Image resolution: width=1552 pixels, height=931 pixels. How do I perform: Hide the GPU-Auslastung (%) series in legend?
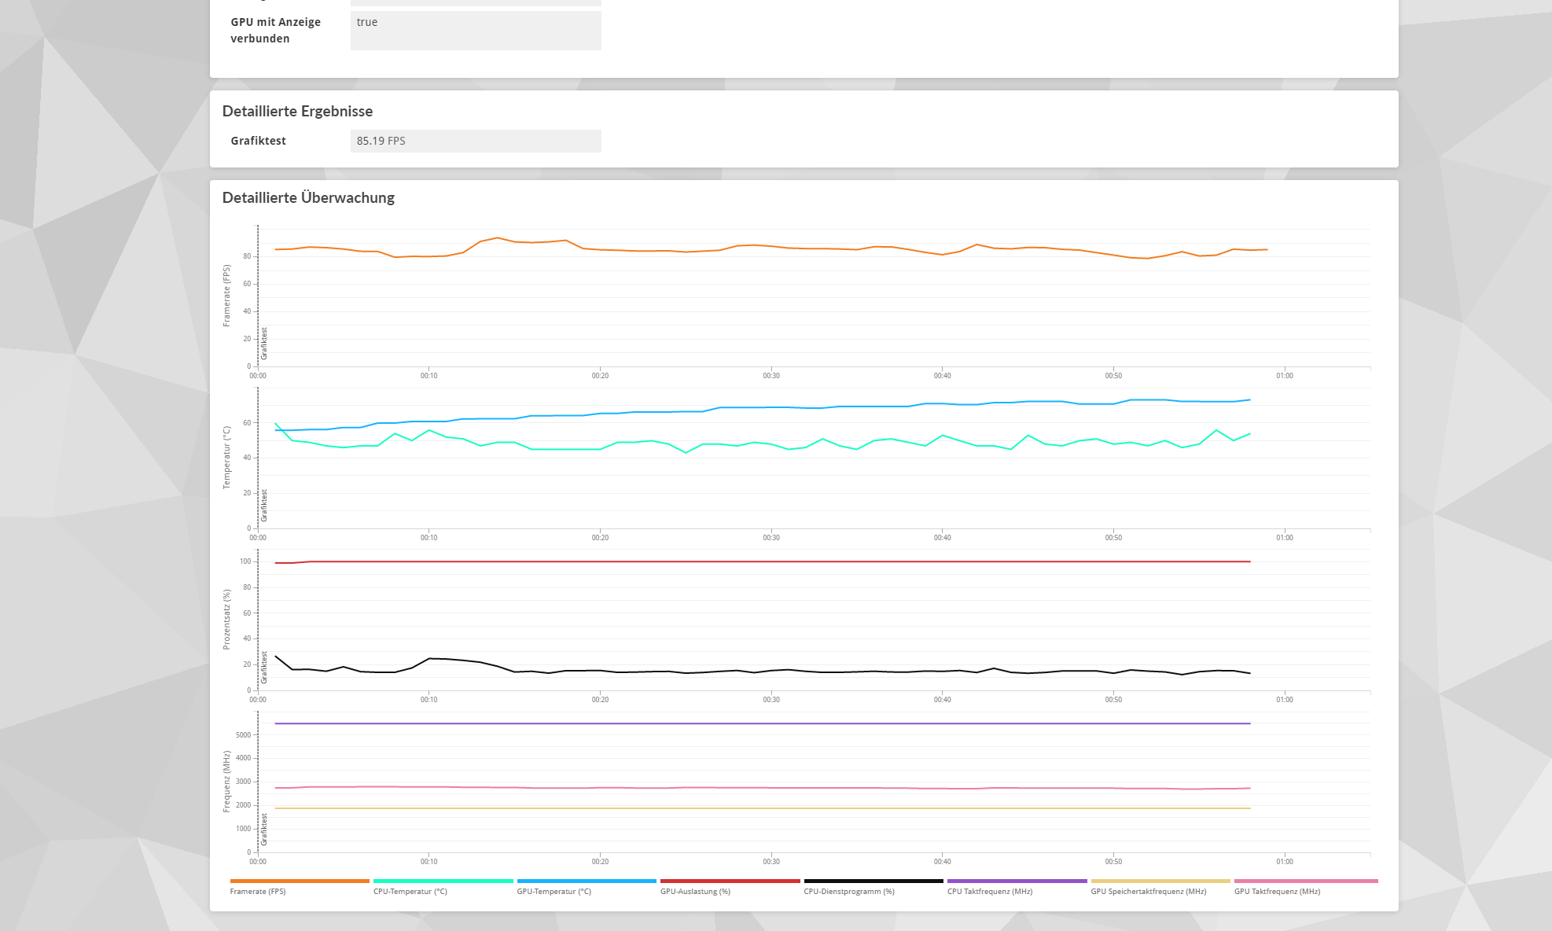pos(695,891)
